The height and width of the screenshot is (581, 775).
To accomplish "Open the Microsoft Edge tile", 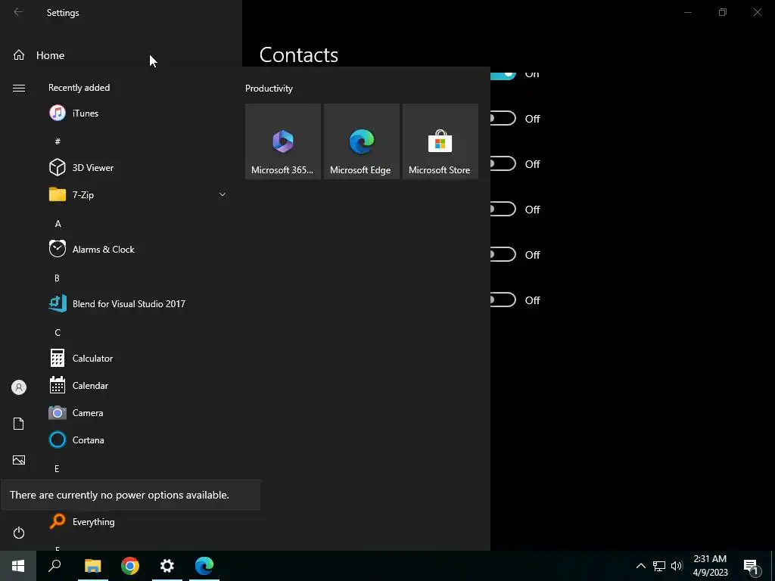I will (x=361, y=141).
